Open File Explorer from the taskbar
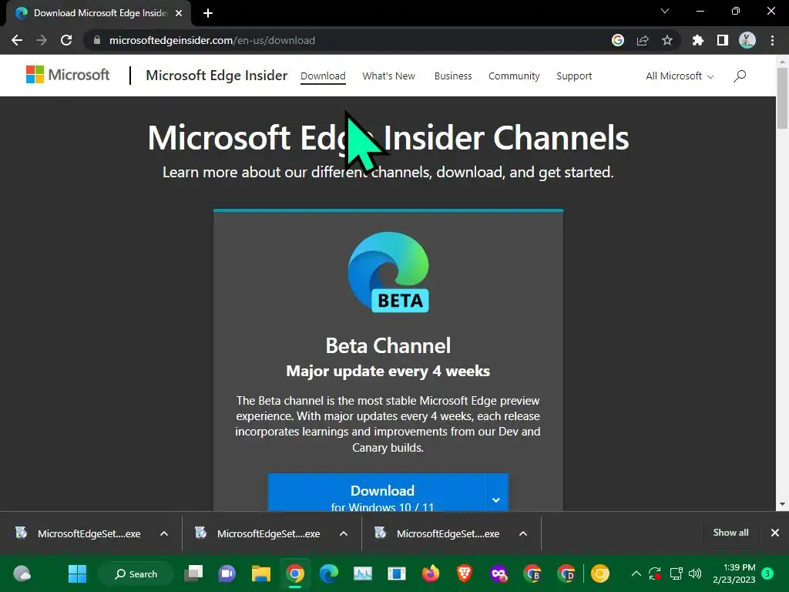The height and width of the screenshot is (592, 789). pos(260,573)
